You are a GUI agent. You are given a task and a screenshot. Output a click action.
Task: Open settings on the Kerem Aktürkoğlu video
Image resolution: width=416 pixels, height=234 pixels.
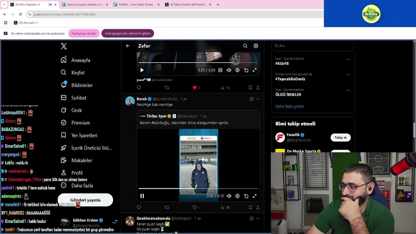pos(237,196)
